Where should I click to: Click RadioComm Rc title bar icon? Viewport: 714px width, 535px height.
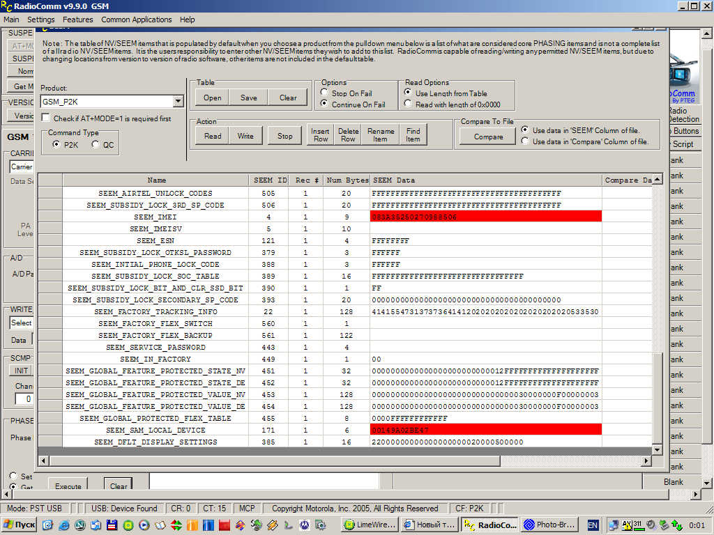[x=6, y=6]
